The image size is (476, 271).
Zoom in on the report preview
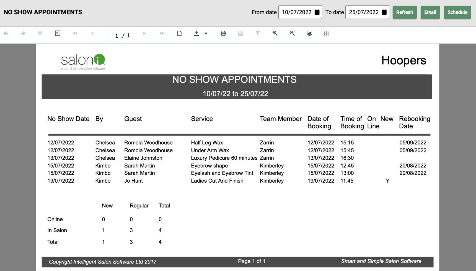275,33
